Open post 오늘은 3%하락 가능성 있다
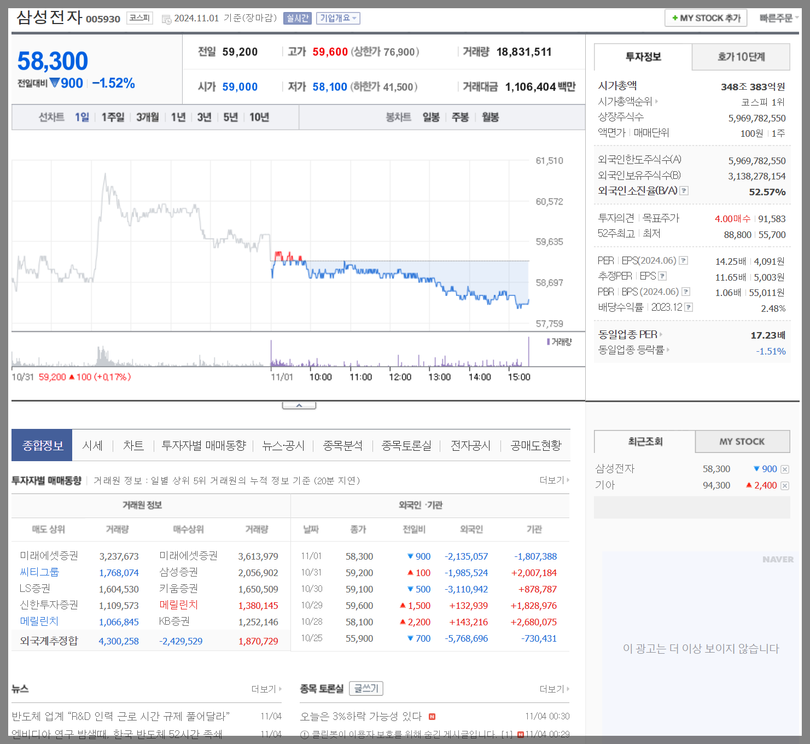Image resolution: width=810 pixels, height=744 pixels. point(360,717)
